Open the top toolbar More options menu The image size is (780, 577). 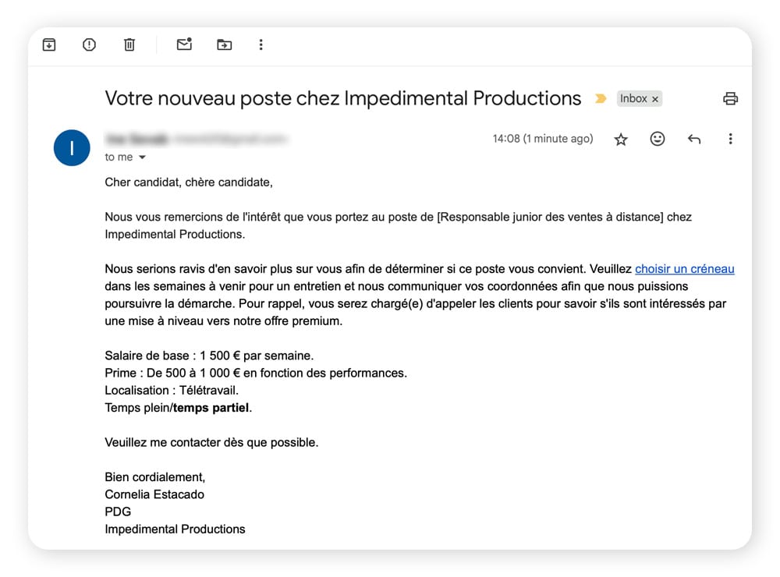[x=261, y=45]
